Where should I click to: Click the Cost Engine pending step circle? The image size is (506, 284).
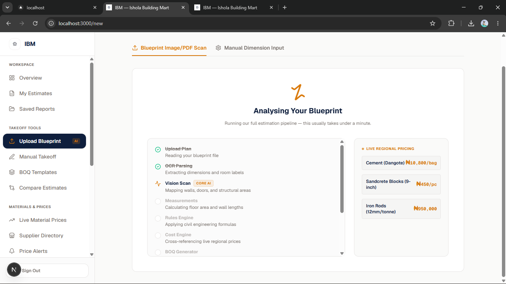(158, 235)
